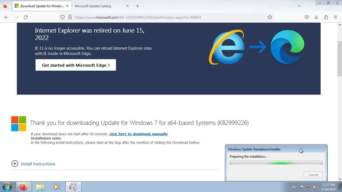Click the keyboard tray icon
The width and height of the screenshot is (342, 192).
click(294, 187)
